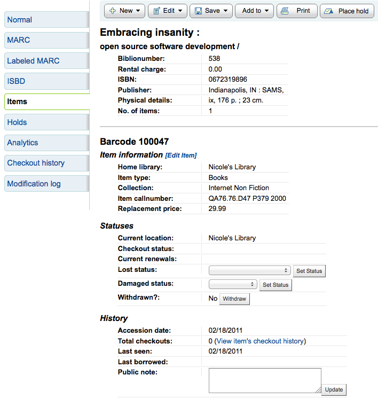Open the Holds tab
Image resolution: width=378 pixels, height=399 pixels.
pos(46,122)
